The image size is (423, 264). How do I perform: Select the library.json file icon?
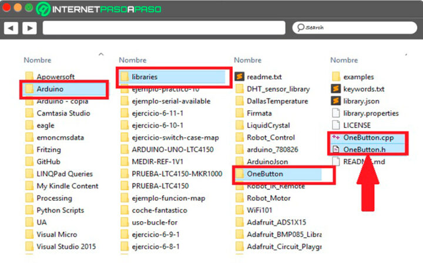[335, 101]
